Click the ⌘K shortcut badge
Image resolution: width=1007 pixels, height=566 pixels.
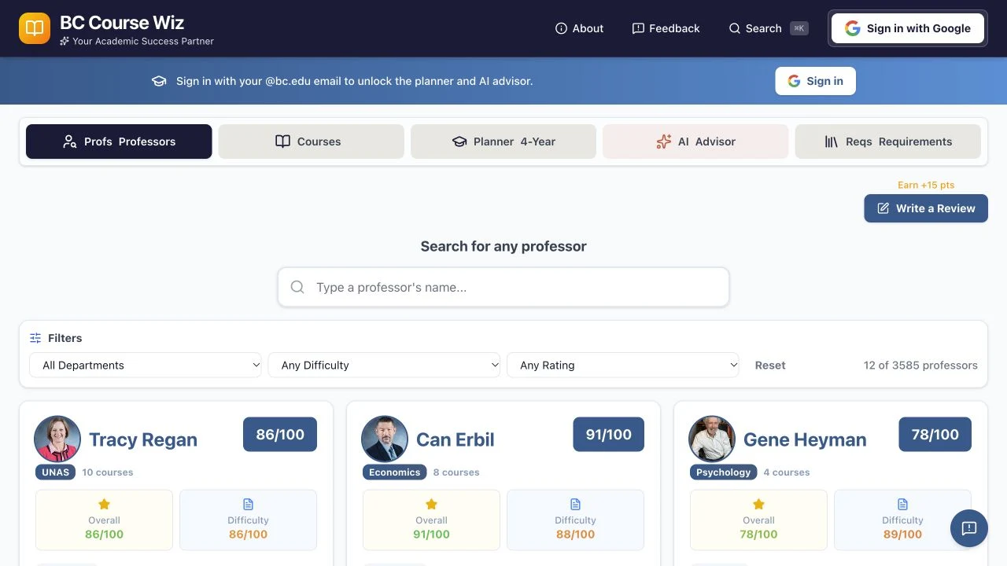coord(799,28)
